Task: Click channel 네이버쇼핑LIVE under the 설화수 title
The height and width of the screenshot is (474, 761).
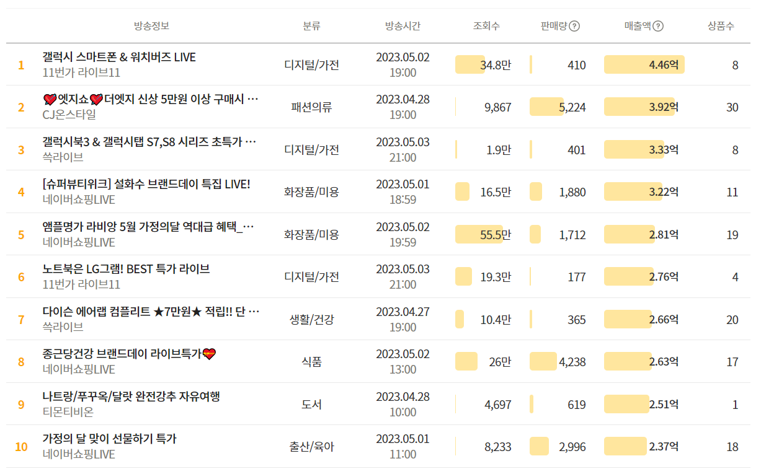Action: tap(79, 200)
